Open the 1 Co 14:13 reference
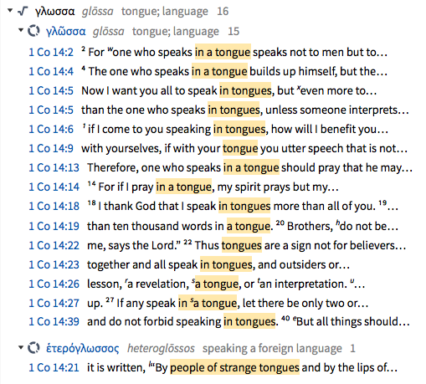 54,167
